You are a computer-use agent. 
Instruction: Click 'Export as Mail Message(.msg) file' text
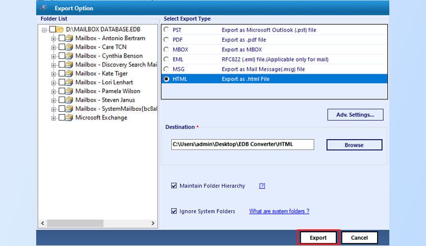click(x=263, y=69)
